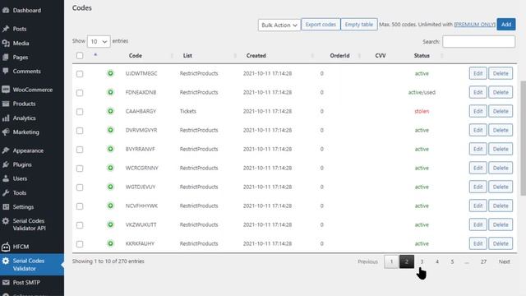Click the Comments bubble icon
The height and width of the screenshot is (296, 526).
click(x=6, y=72)
